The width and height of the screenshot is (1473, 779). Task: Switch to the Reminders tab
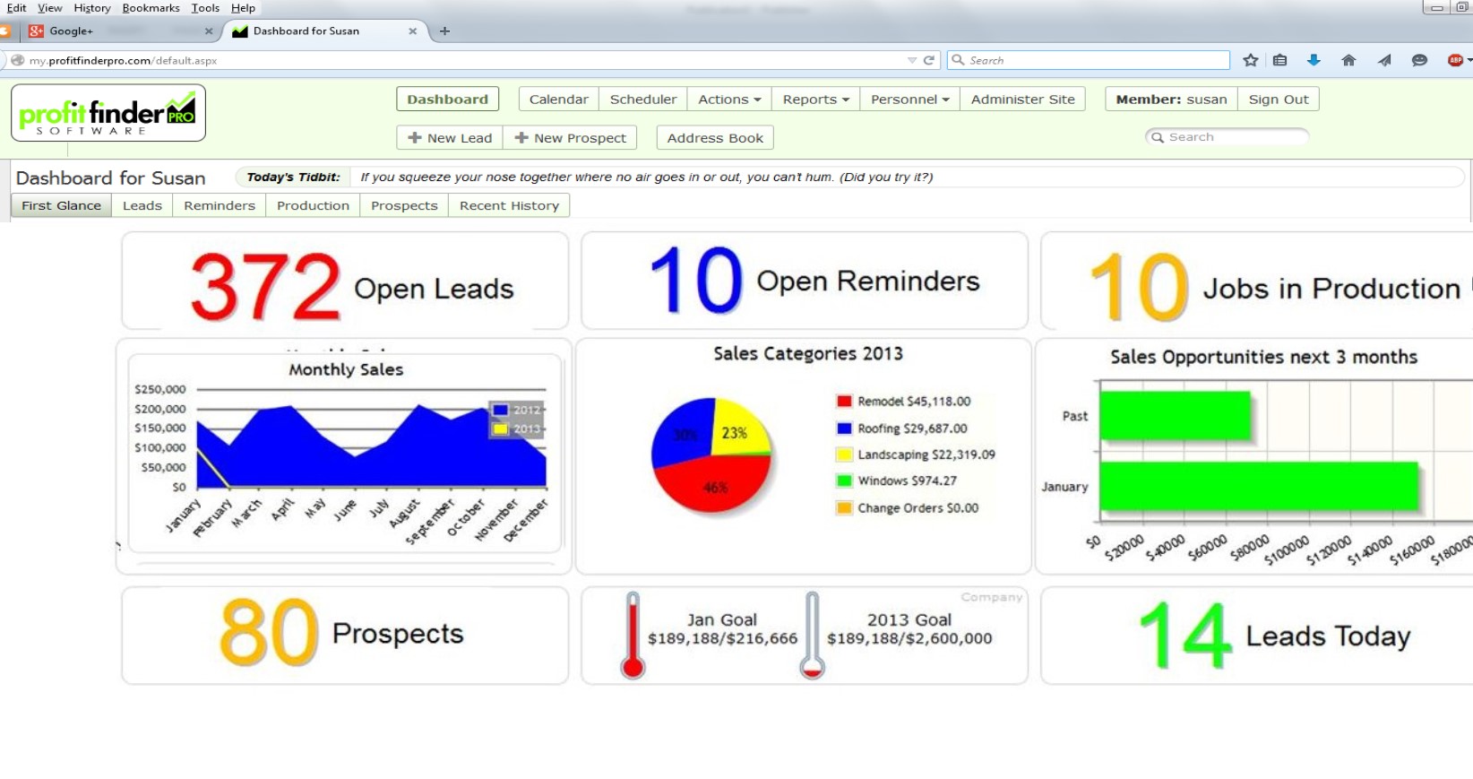pyautogui.click(x=220, y=205)
